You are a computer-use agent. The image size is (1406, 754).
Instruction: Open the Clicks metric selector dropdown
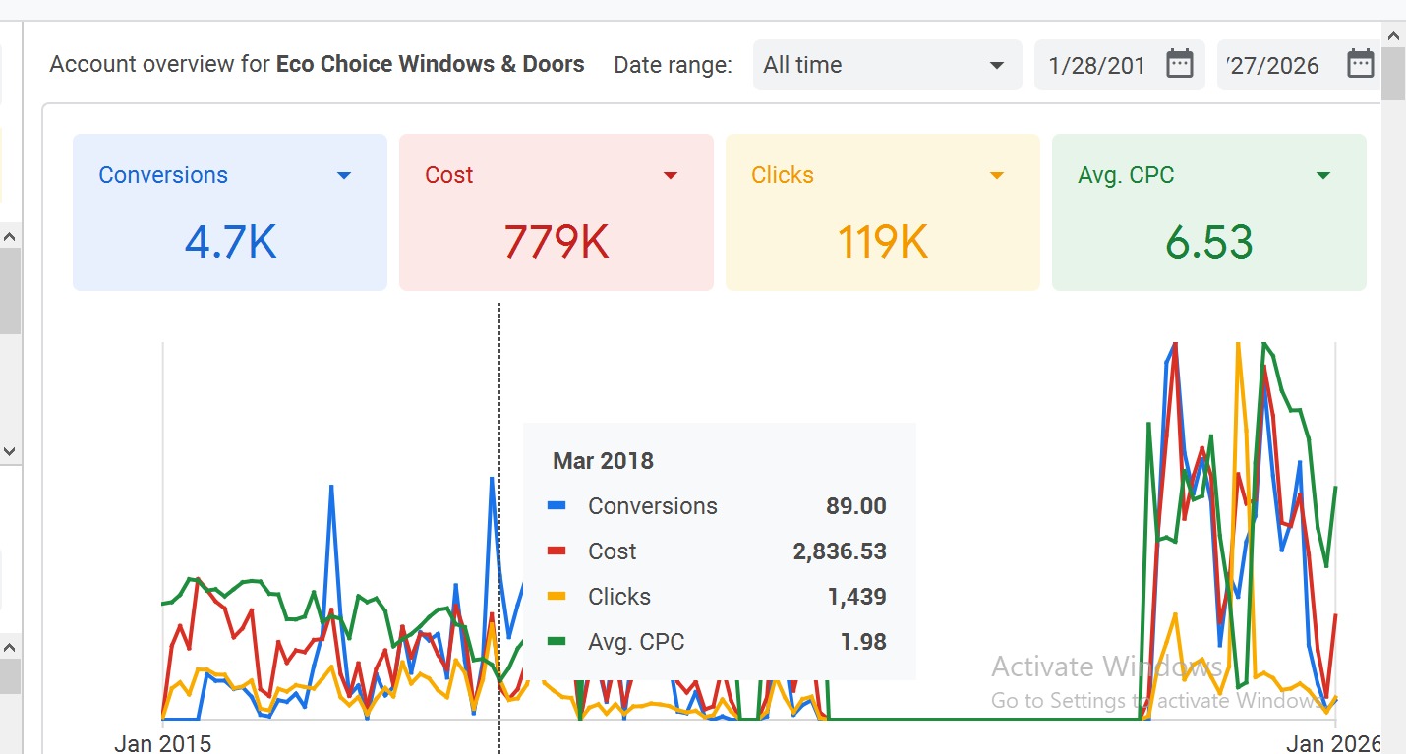(x=997, y=174)
